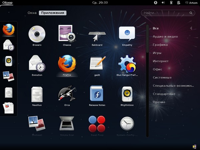Click Firefox in the left dash
The image size is (200, 150).
(9, 30)
